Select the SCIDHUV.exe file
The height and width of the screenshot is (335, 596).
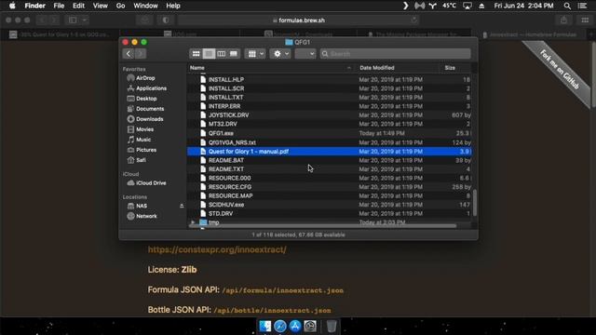tap(329, 205)
